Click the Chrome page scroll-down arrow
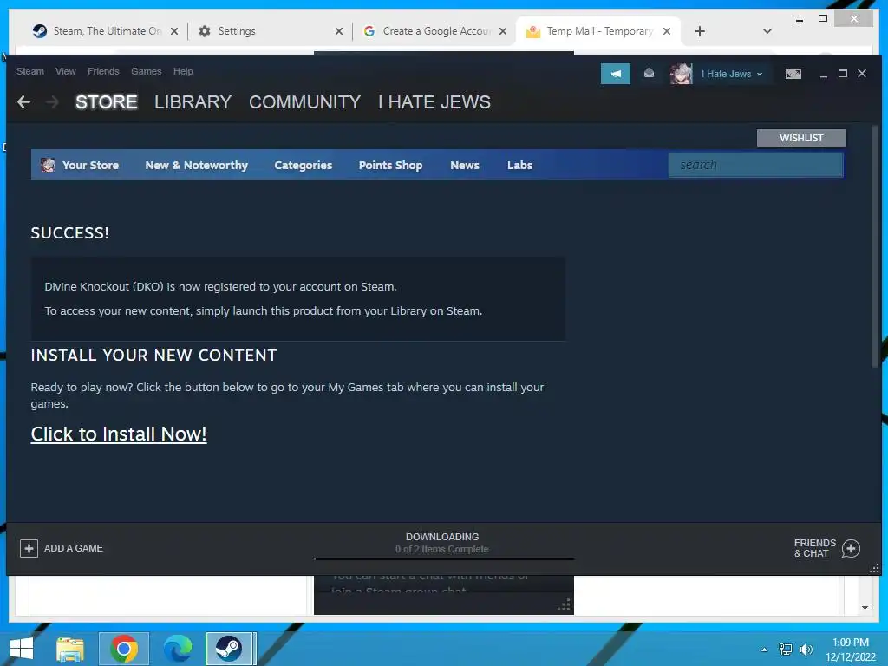The height and width of the screenshot is (666, 888). [865, 608]
